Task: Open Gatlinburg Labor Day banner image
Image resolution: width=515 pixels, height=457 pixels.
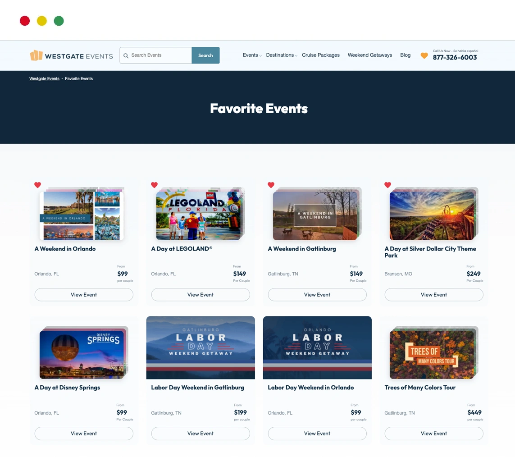Action: 201,347
